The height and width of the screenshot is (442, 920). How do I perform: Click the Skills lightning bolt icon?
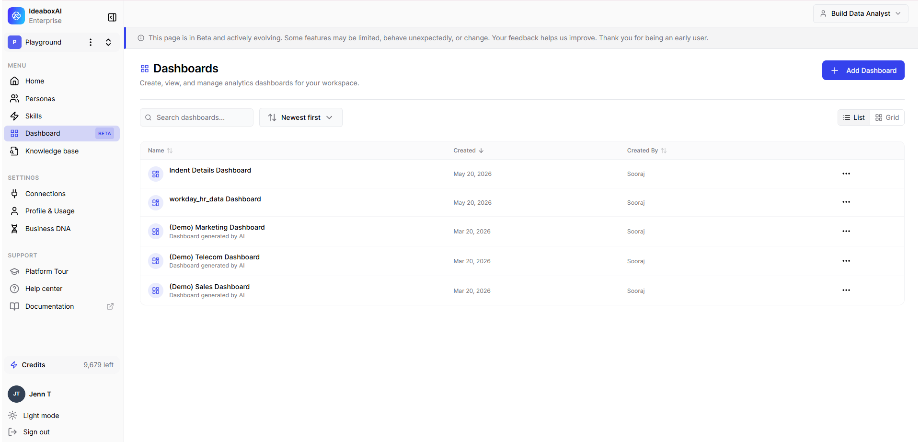pyautogui.click(x=15, y=116)
